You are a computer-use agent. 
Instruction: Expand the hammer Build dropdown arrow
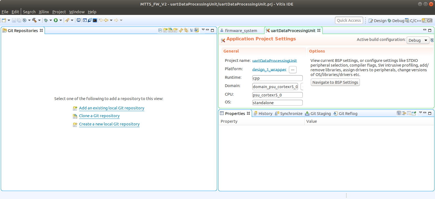[39, 20]
